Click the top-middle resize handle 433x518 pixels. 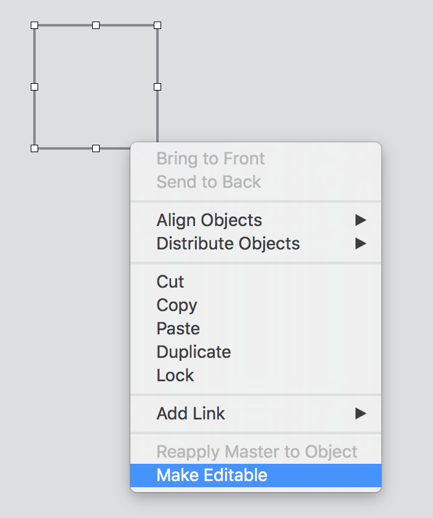(x=96, y=25)
